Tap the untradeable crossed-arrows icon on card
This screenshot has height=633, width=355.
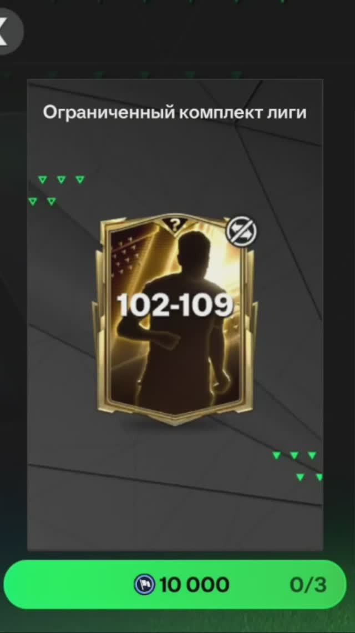click(241, 232)
